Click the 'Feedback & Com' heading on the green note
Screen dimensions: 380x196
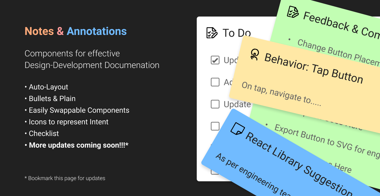341,25
